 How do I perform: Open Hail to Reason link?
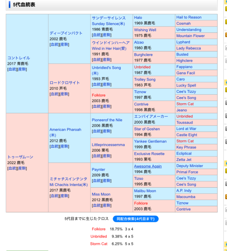tap(189, 17)
